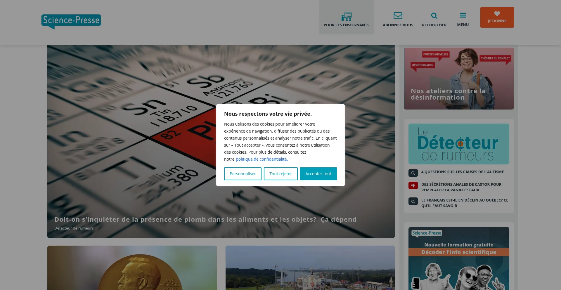Open the politique de confidentialité link
Screen dimensions: 561x290
coord(262,159)
